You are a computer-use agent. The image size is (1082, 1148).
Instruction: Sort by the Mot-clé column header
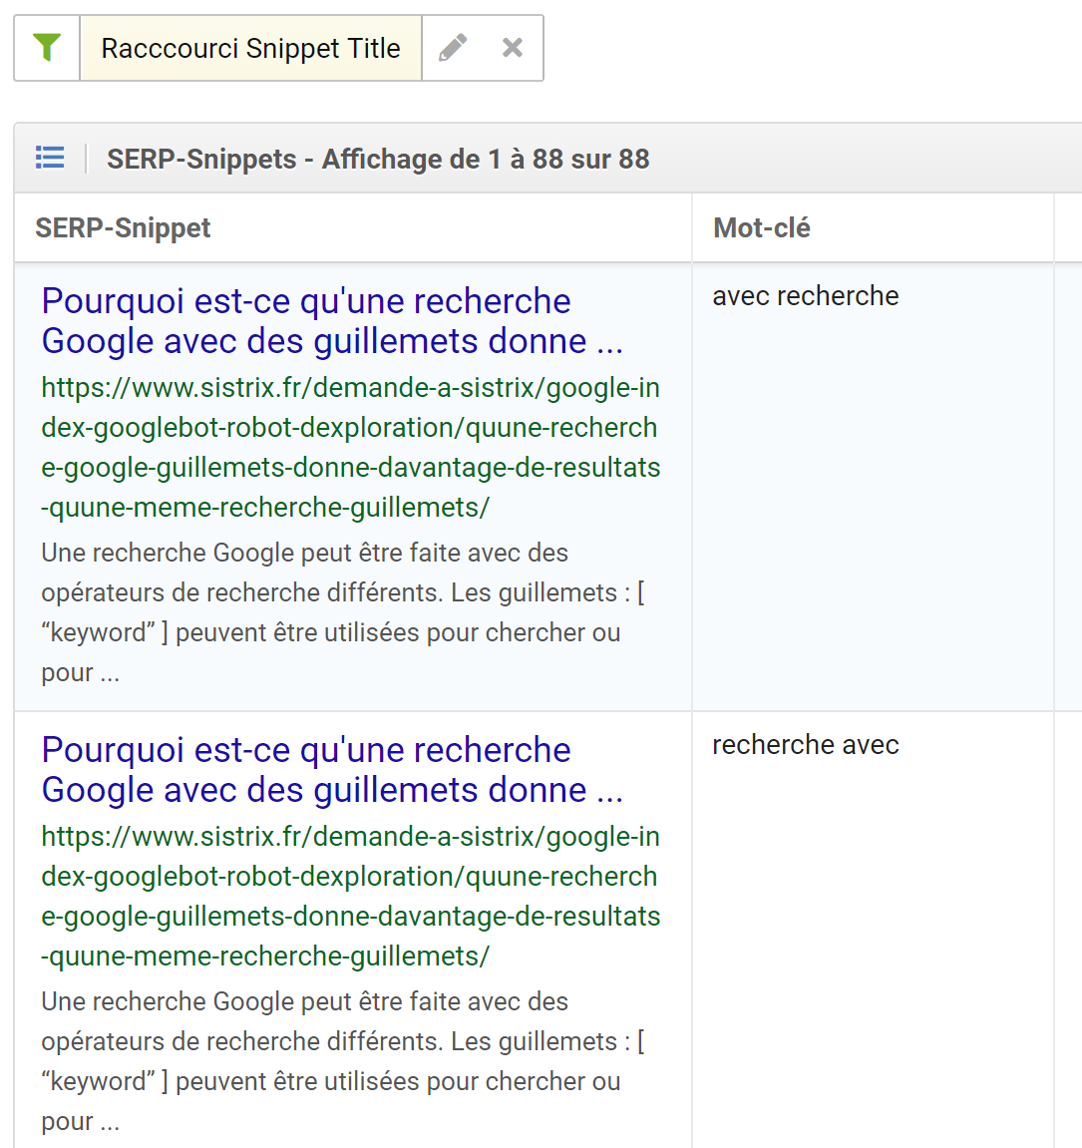point(761,227)
